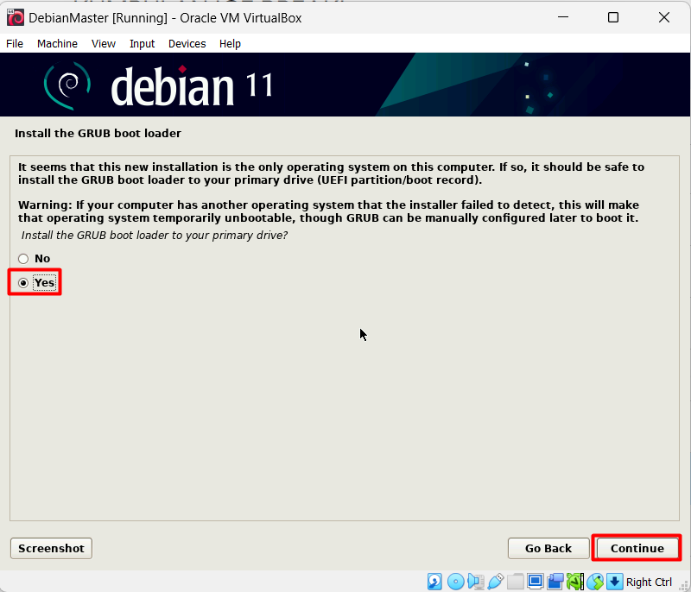Click the optical disc status icon

456,582
